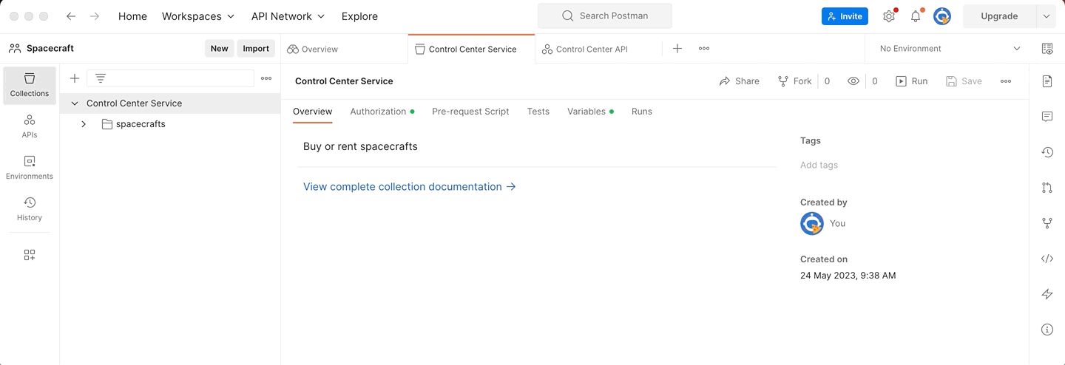The height and width of the screenshot is (365, 1065).
Task: Click the Upgrade button
Action: click(999, 16)
